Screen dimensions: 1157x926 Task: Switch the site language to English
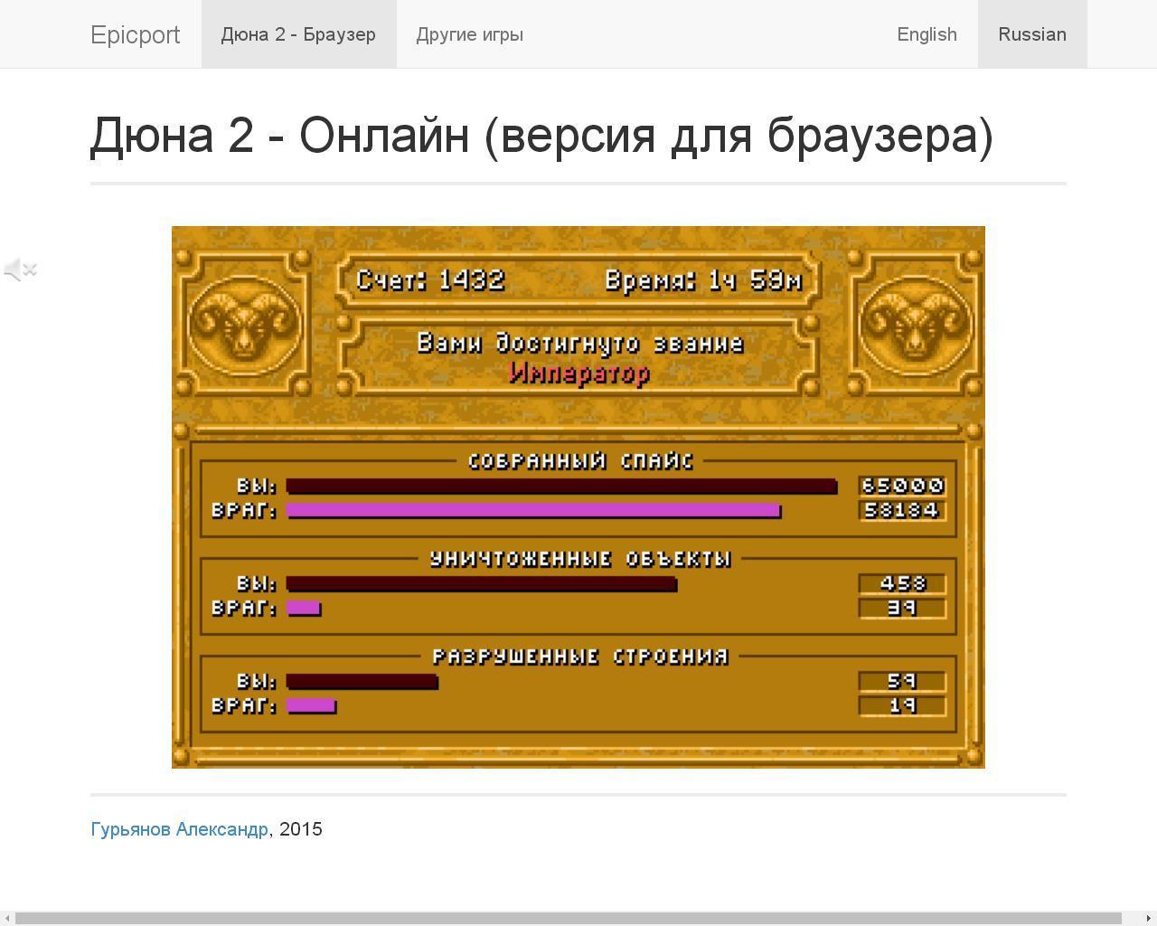coord(927,34)
